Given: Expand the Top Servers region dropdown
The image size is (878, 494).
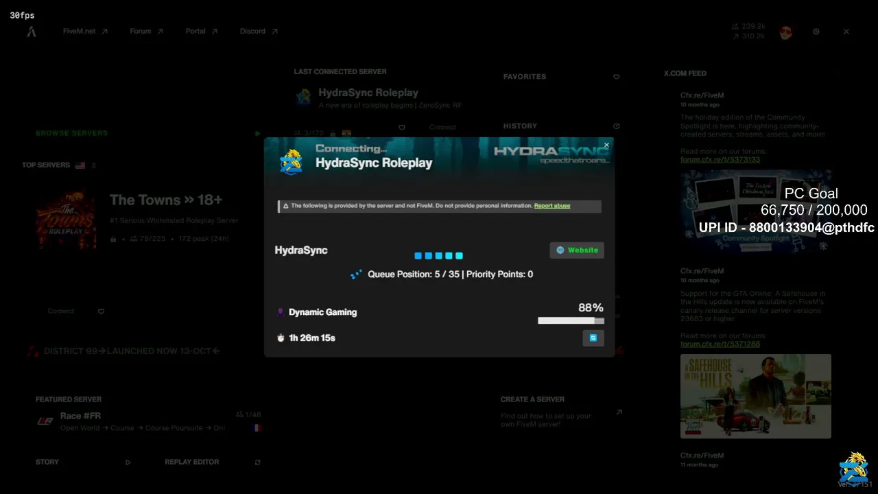Looking at the screenshot, I should coord(94,165).
